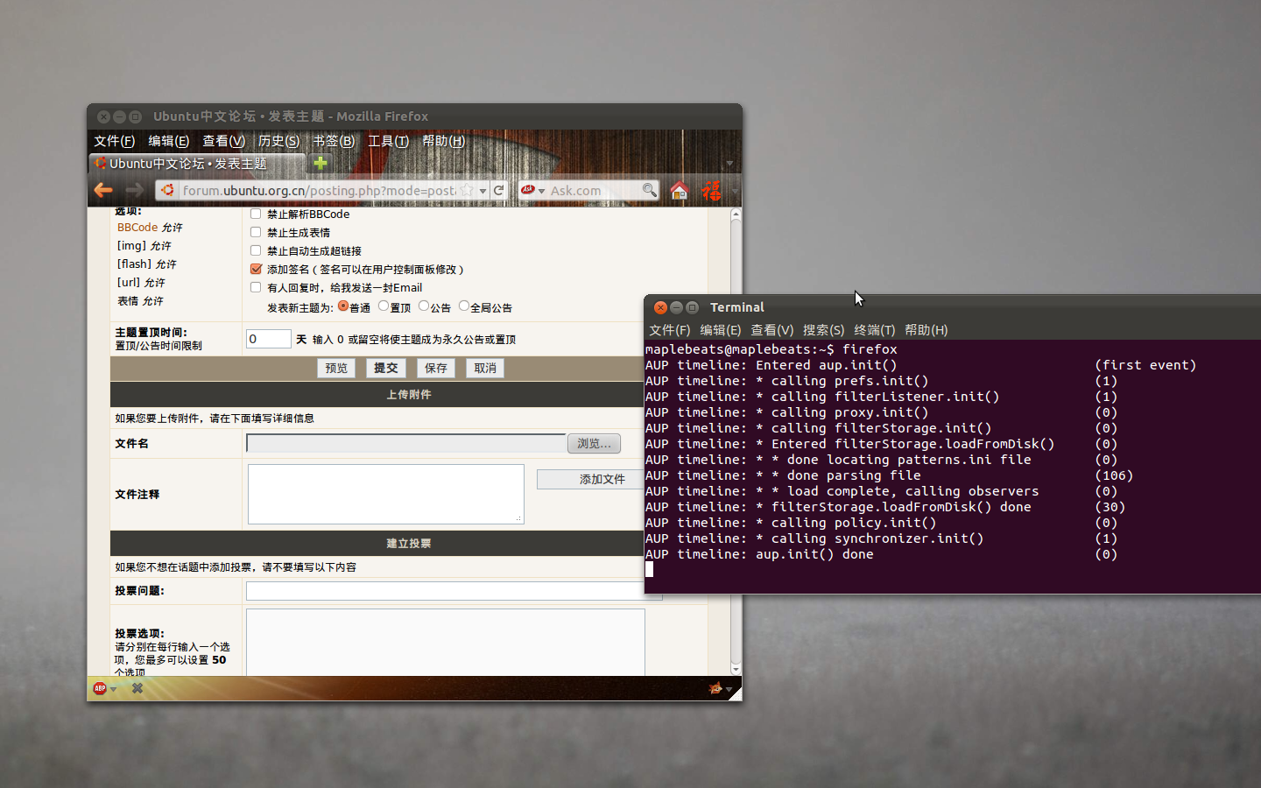
Task: Open the search engine chooser dropdown arrow
Action: pyautogui.click(x=542, y=190)
